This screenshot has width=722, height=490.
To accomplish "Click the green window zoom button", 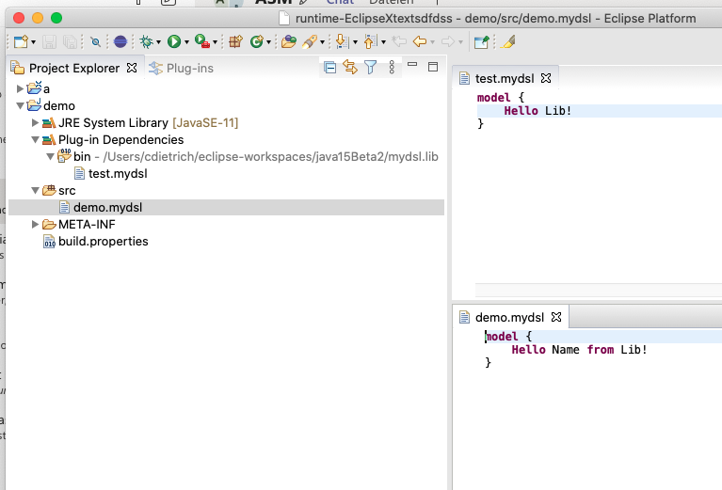I will tap(56, 18).
